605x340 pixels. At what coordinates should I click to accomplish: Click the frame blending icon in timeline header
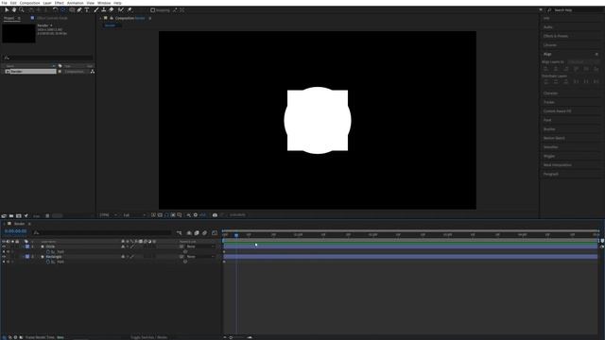coord(197,233)
